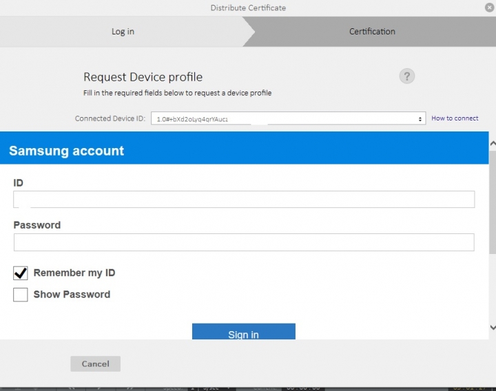This screenshot has width=496, height=391.
Task: Click the Distribute Certificate title bar
Action: pyautogui.click(x=248, y=8)
